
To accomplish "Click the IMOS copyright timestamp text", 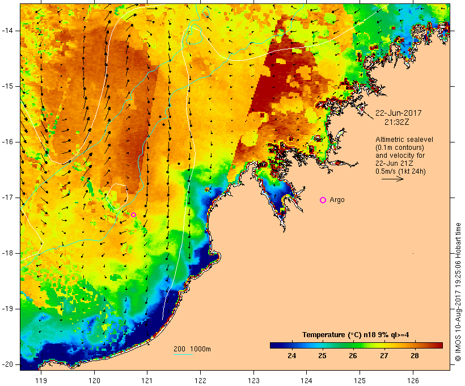I will [x=458, y=292].
